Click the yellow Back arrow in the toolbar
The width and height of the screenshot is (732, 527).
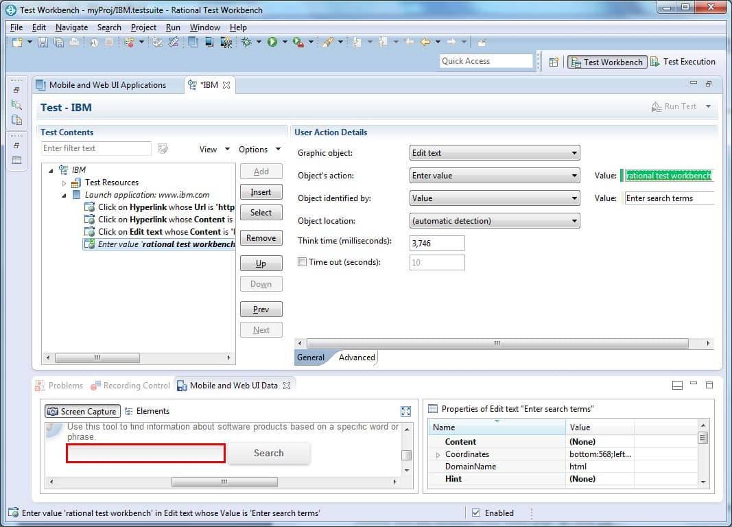pyautogui.click(x=425, y=43)
